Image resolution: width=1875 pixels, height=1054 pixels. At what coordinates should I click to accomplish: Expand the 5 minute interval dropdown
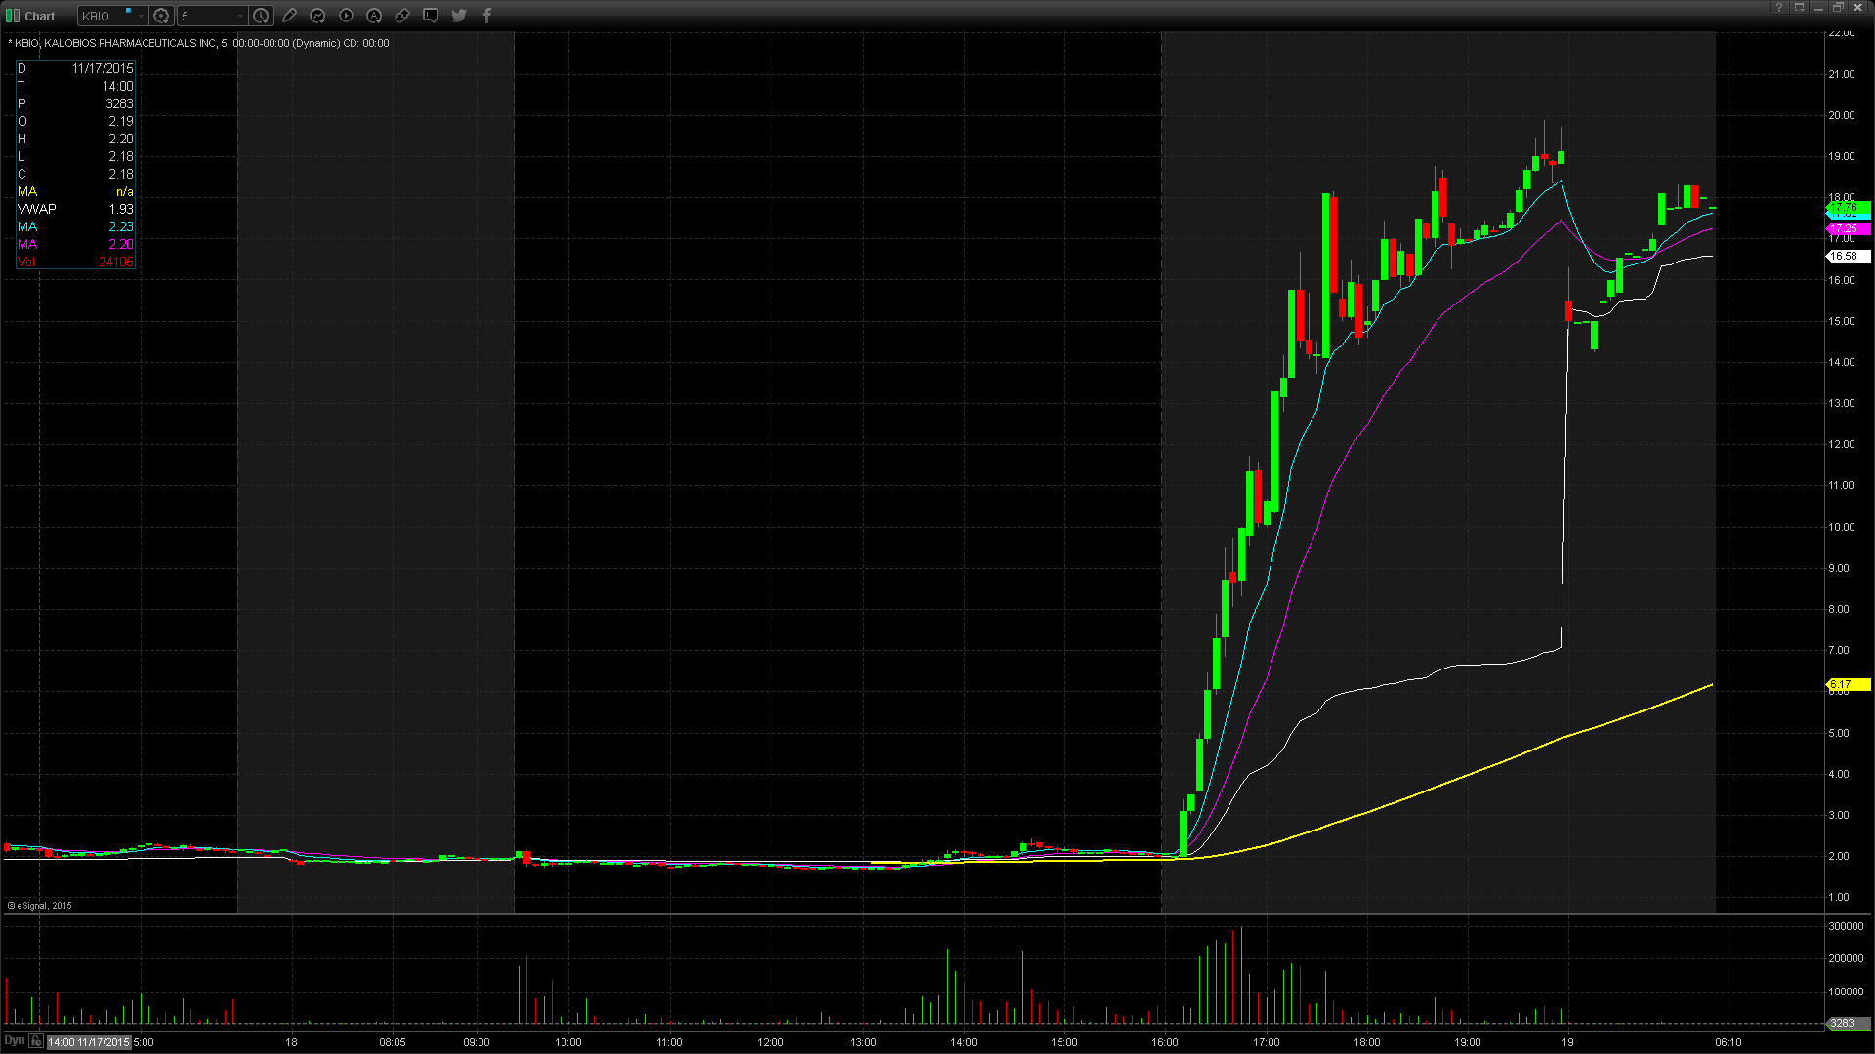coord(240,16)
